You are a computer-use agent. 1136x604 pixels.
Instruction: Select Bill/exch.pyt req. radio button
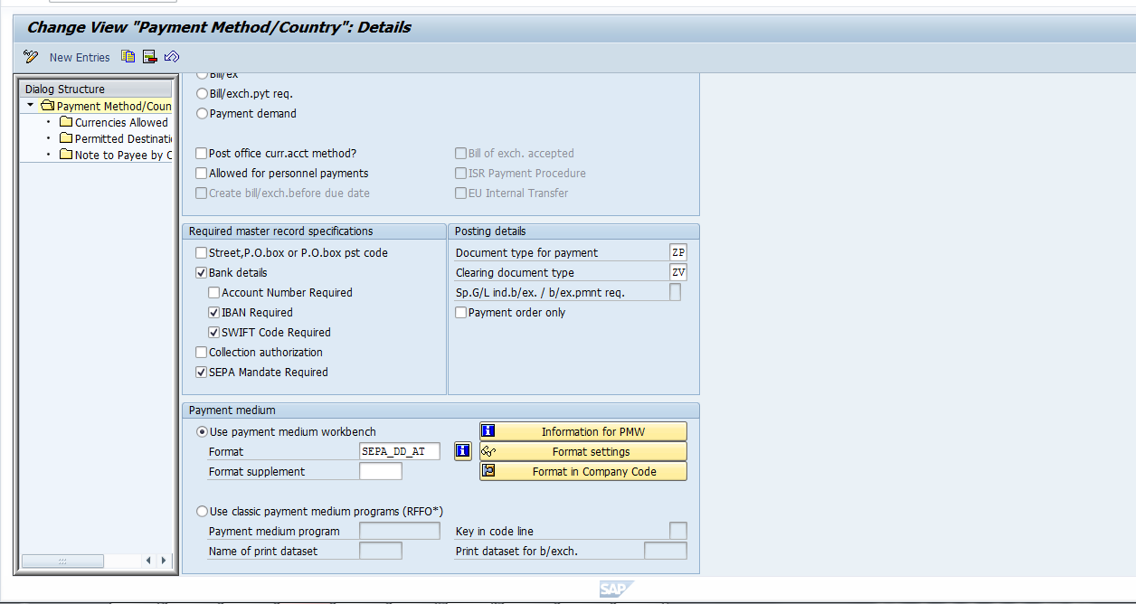coord(202,93)
